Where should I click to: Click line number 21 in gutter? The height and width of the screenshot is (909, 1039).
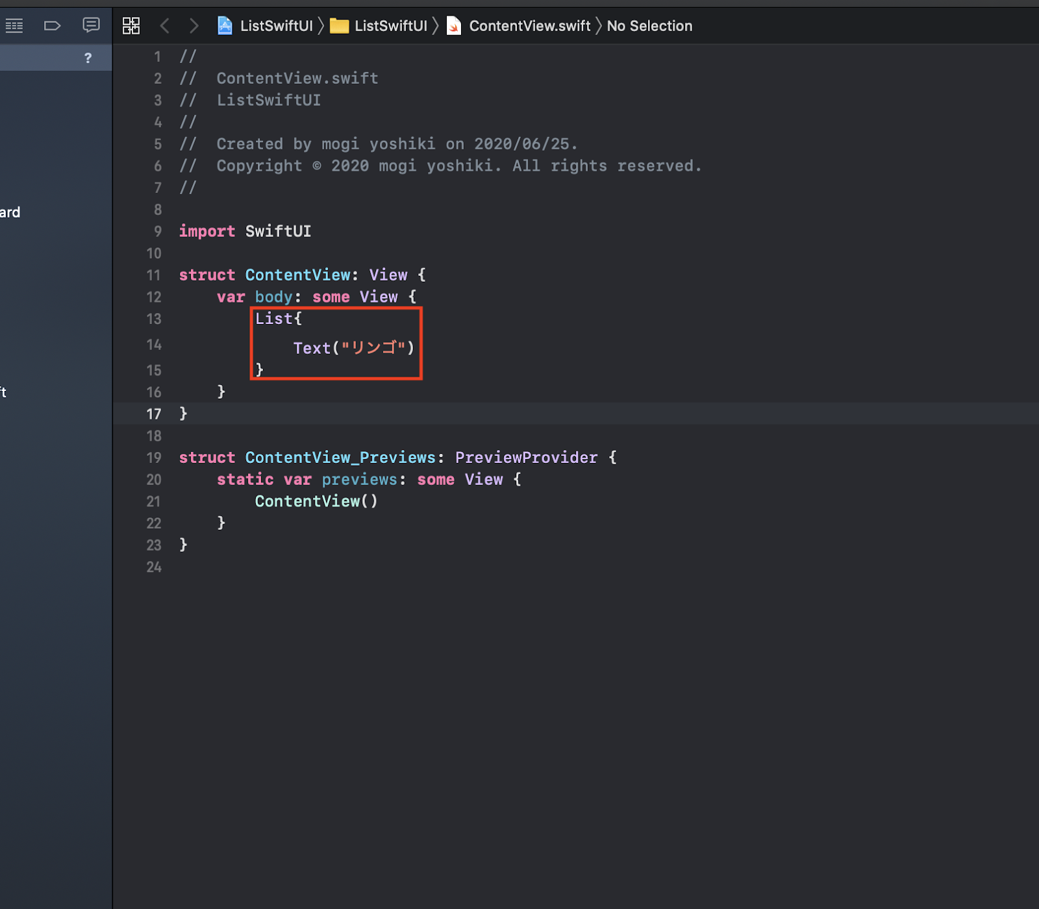(154, 501)
